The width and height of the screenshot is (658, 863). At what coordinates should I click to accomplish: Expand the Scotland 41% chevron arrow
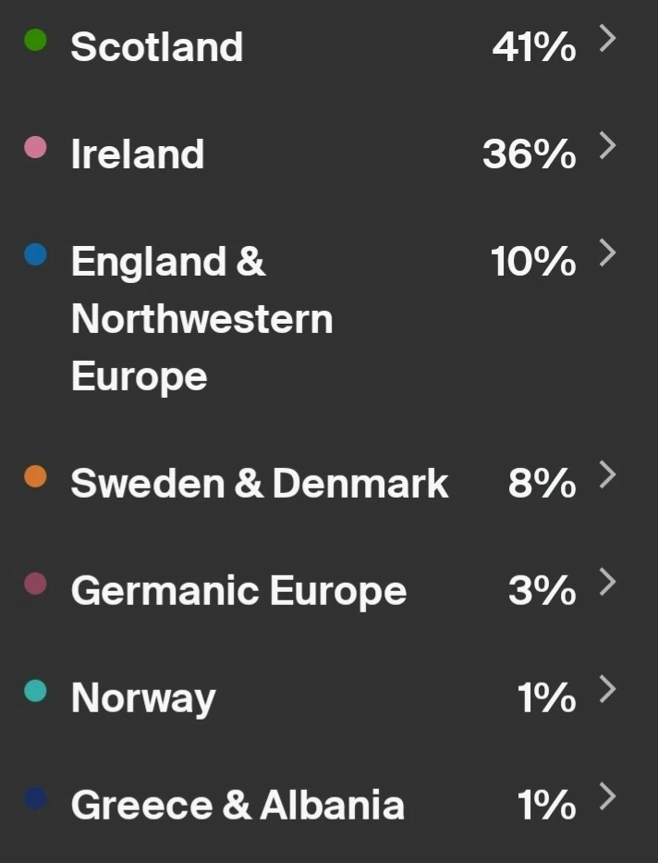pos(607,39)
